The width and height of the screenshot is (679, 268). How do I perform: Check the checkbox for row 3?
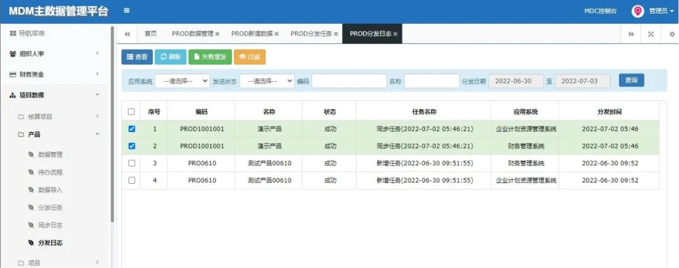point(131,163)
